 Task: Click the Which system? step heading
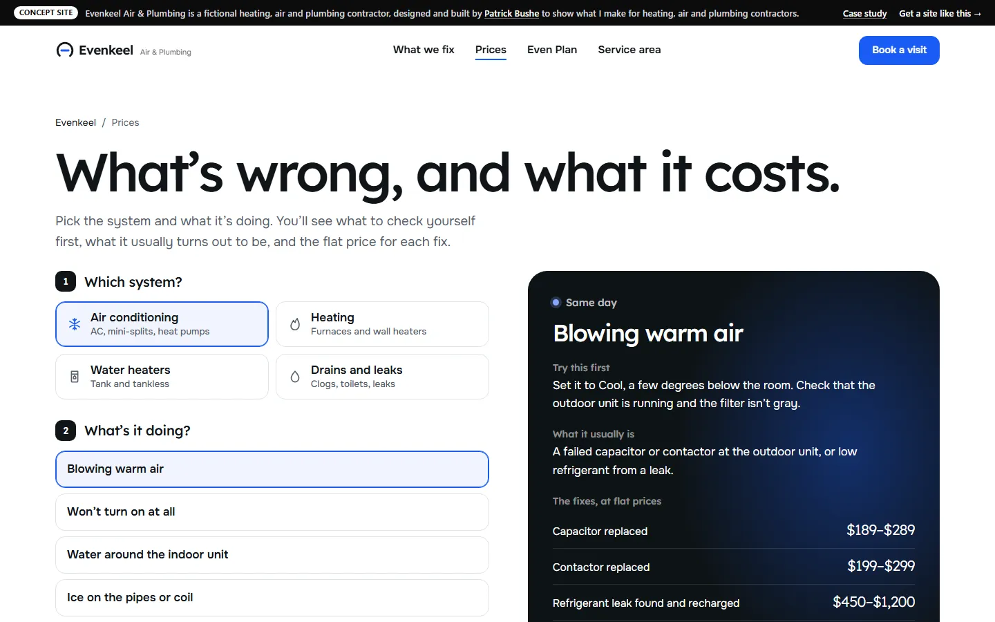pos(133,282)
